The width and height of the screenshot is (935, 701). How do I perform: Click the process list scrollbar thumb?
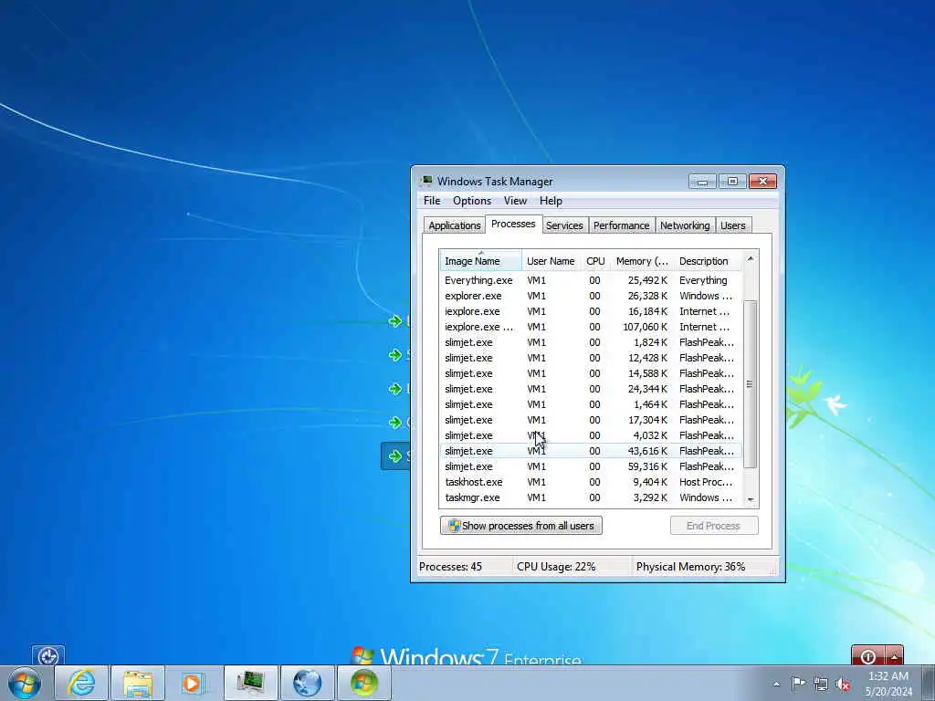751,384
